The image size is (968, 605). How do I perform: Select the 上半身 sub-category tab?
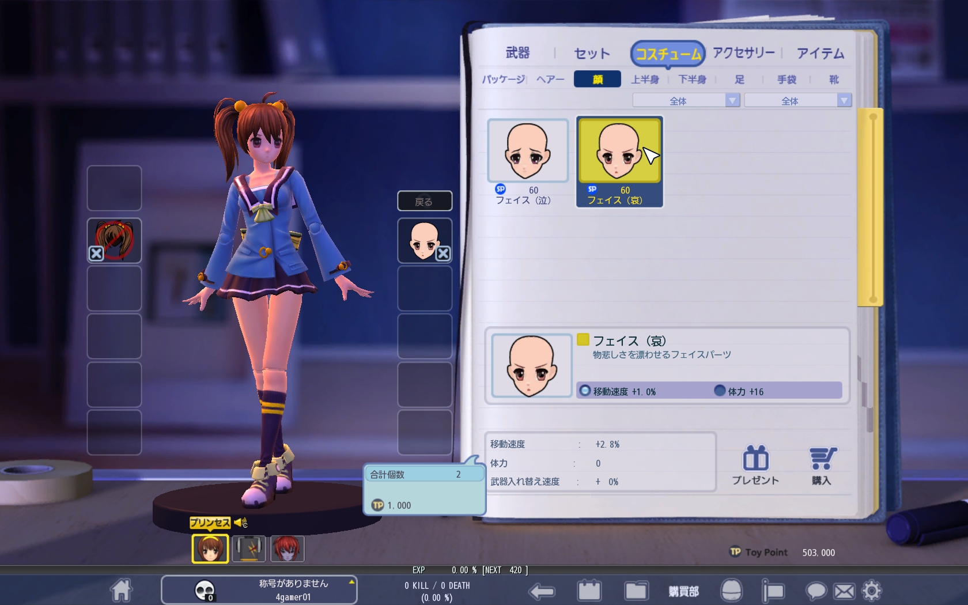pos(645,80)
